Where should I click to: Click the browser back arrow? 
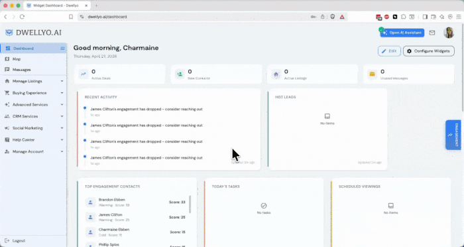pos(5,17)
